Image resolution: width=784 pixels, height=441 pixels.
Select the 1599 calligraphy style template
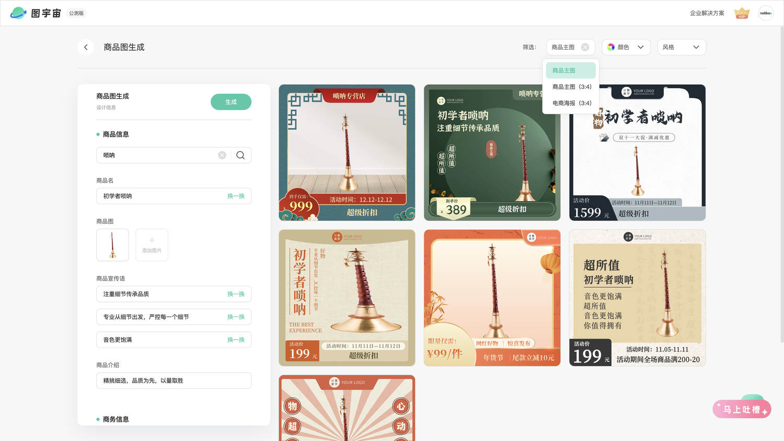[637, 153]
